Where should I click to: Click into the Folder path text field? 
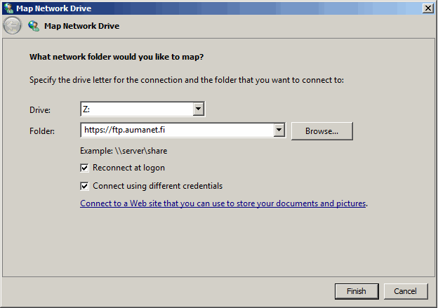point(178,130)
